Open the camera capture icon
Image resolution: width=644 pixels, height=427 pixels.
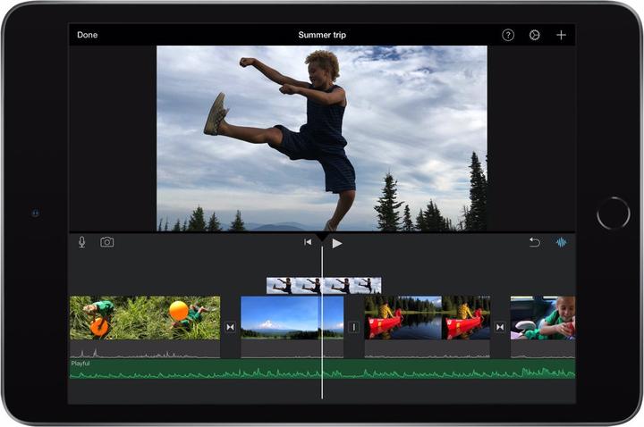(x=107, y=242)
